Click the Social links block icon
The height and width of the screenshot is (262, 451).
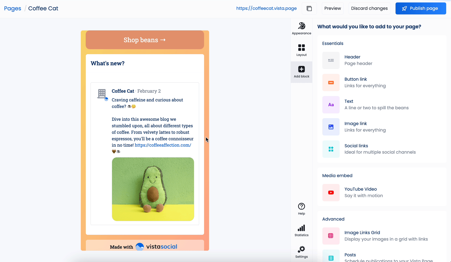[331, 149]
